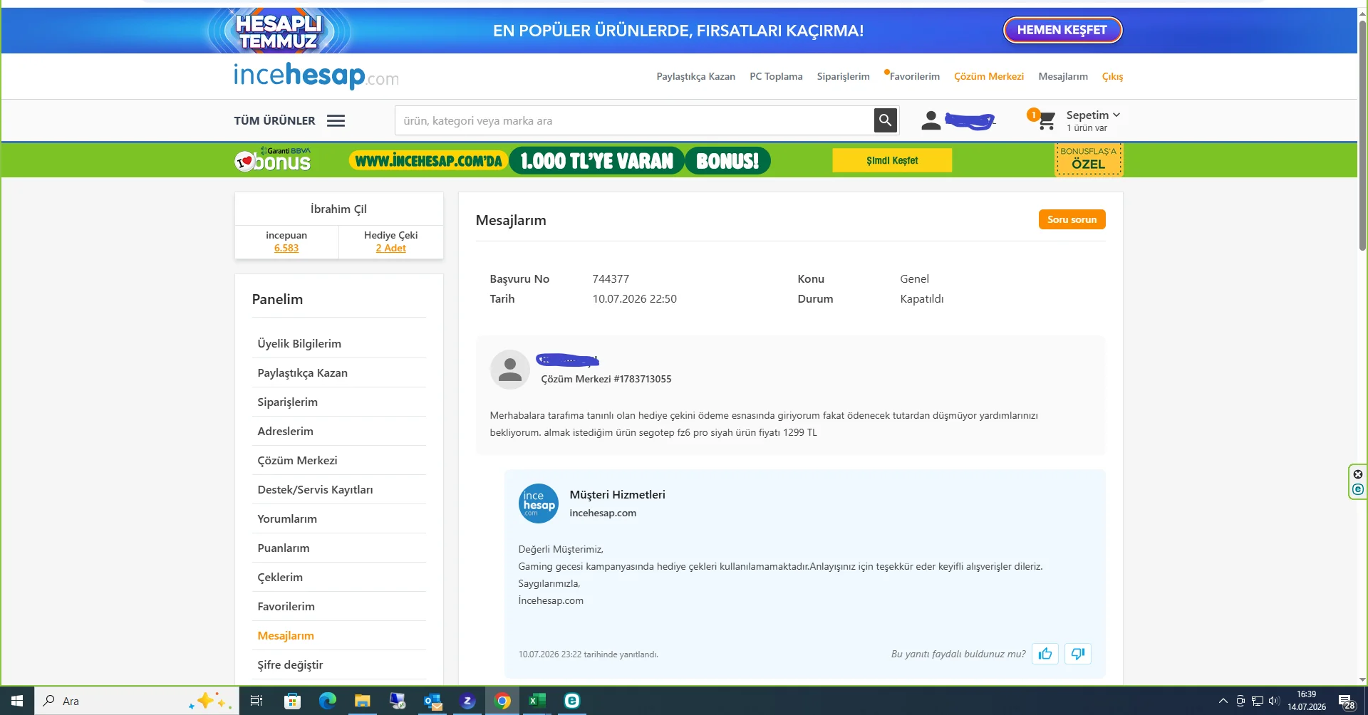1368x715 pixels.
Task: Click the HEMEN KEŞFET banner button
Action: [1062, 30]
